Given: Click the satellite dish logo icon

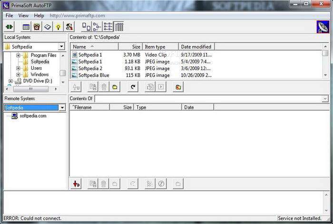Looking at the screenshot, I should coord(323,27).
